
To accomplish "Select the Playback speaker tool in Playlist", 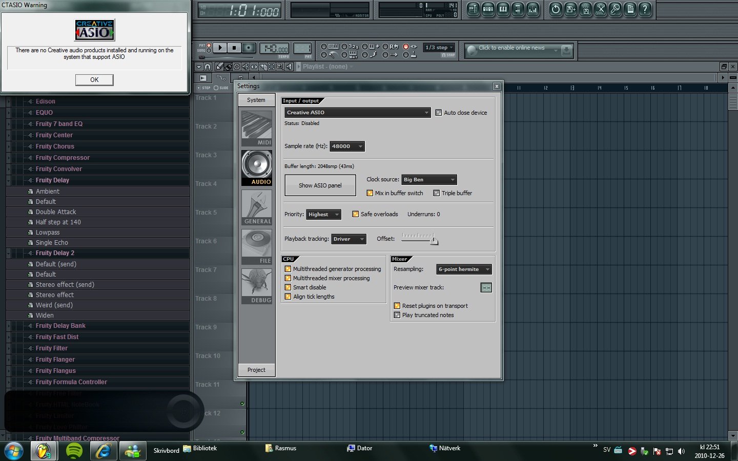I will click(x=289, y=67).
